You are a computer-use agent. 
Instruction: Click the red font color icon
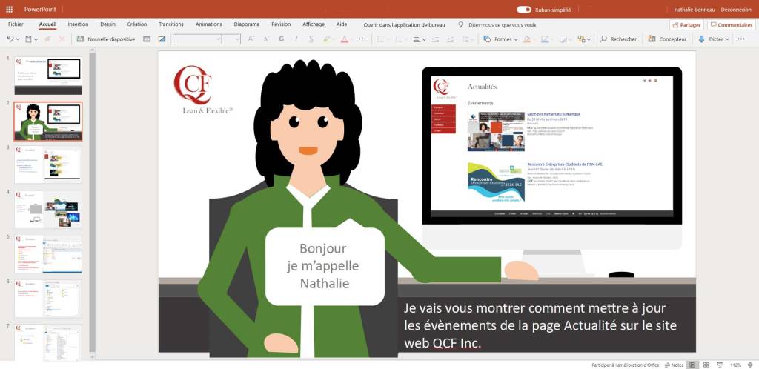(x=344, y=39)
